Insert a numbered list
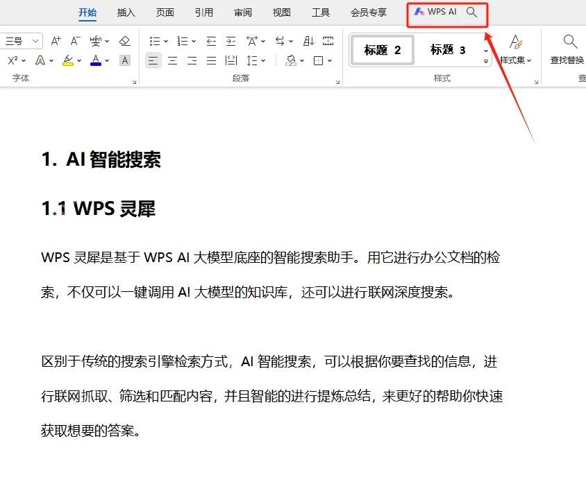Screen dimensions: 586x493 pyautogui.click(x=183, y=41)
